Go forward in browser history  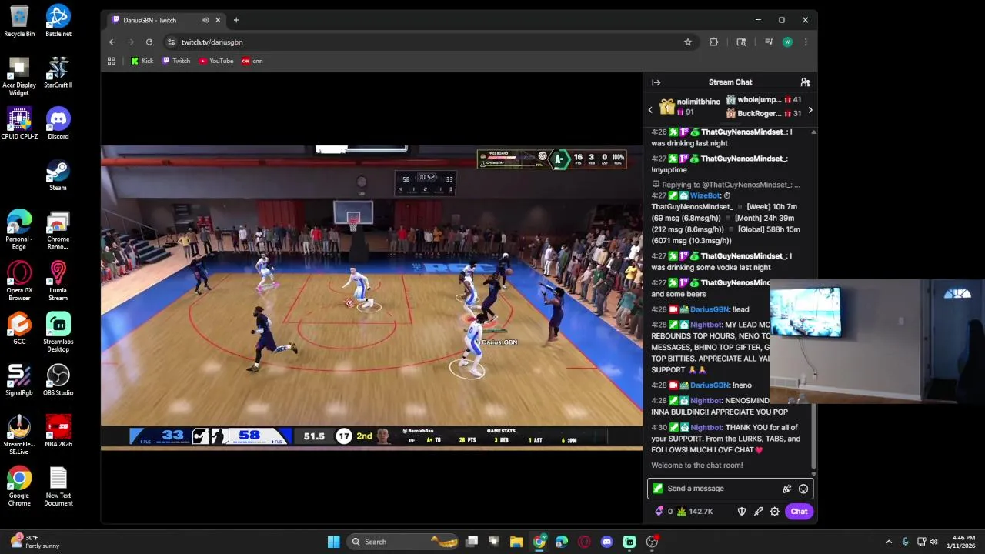coord(131,42)
